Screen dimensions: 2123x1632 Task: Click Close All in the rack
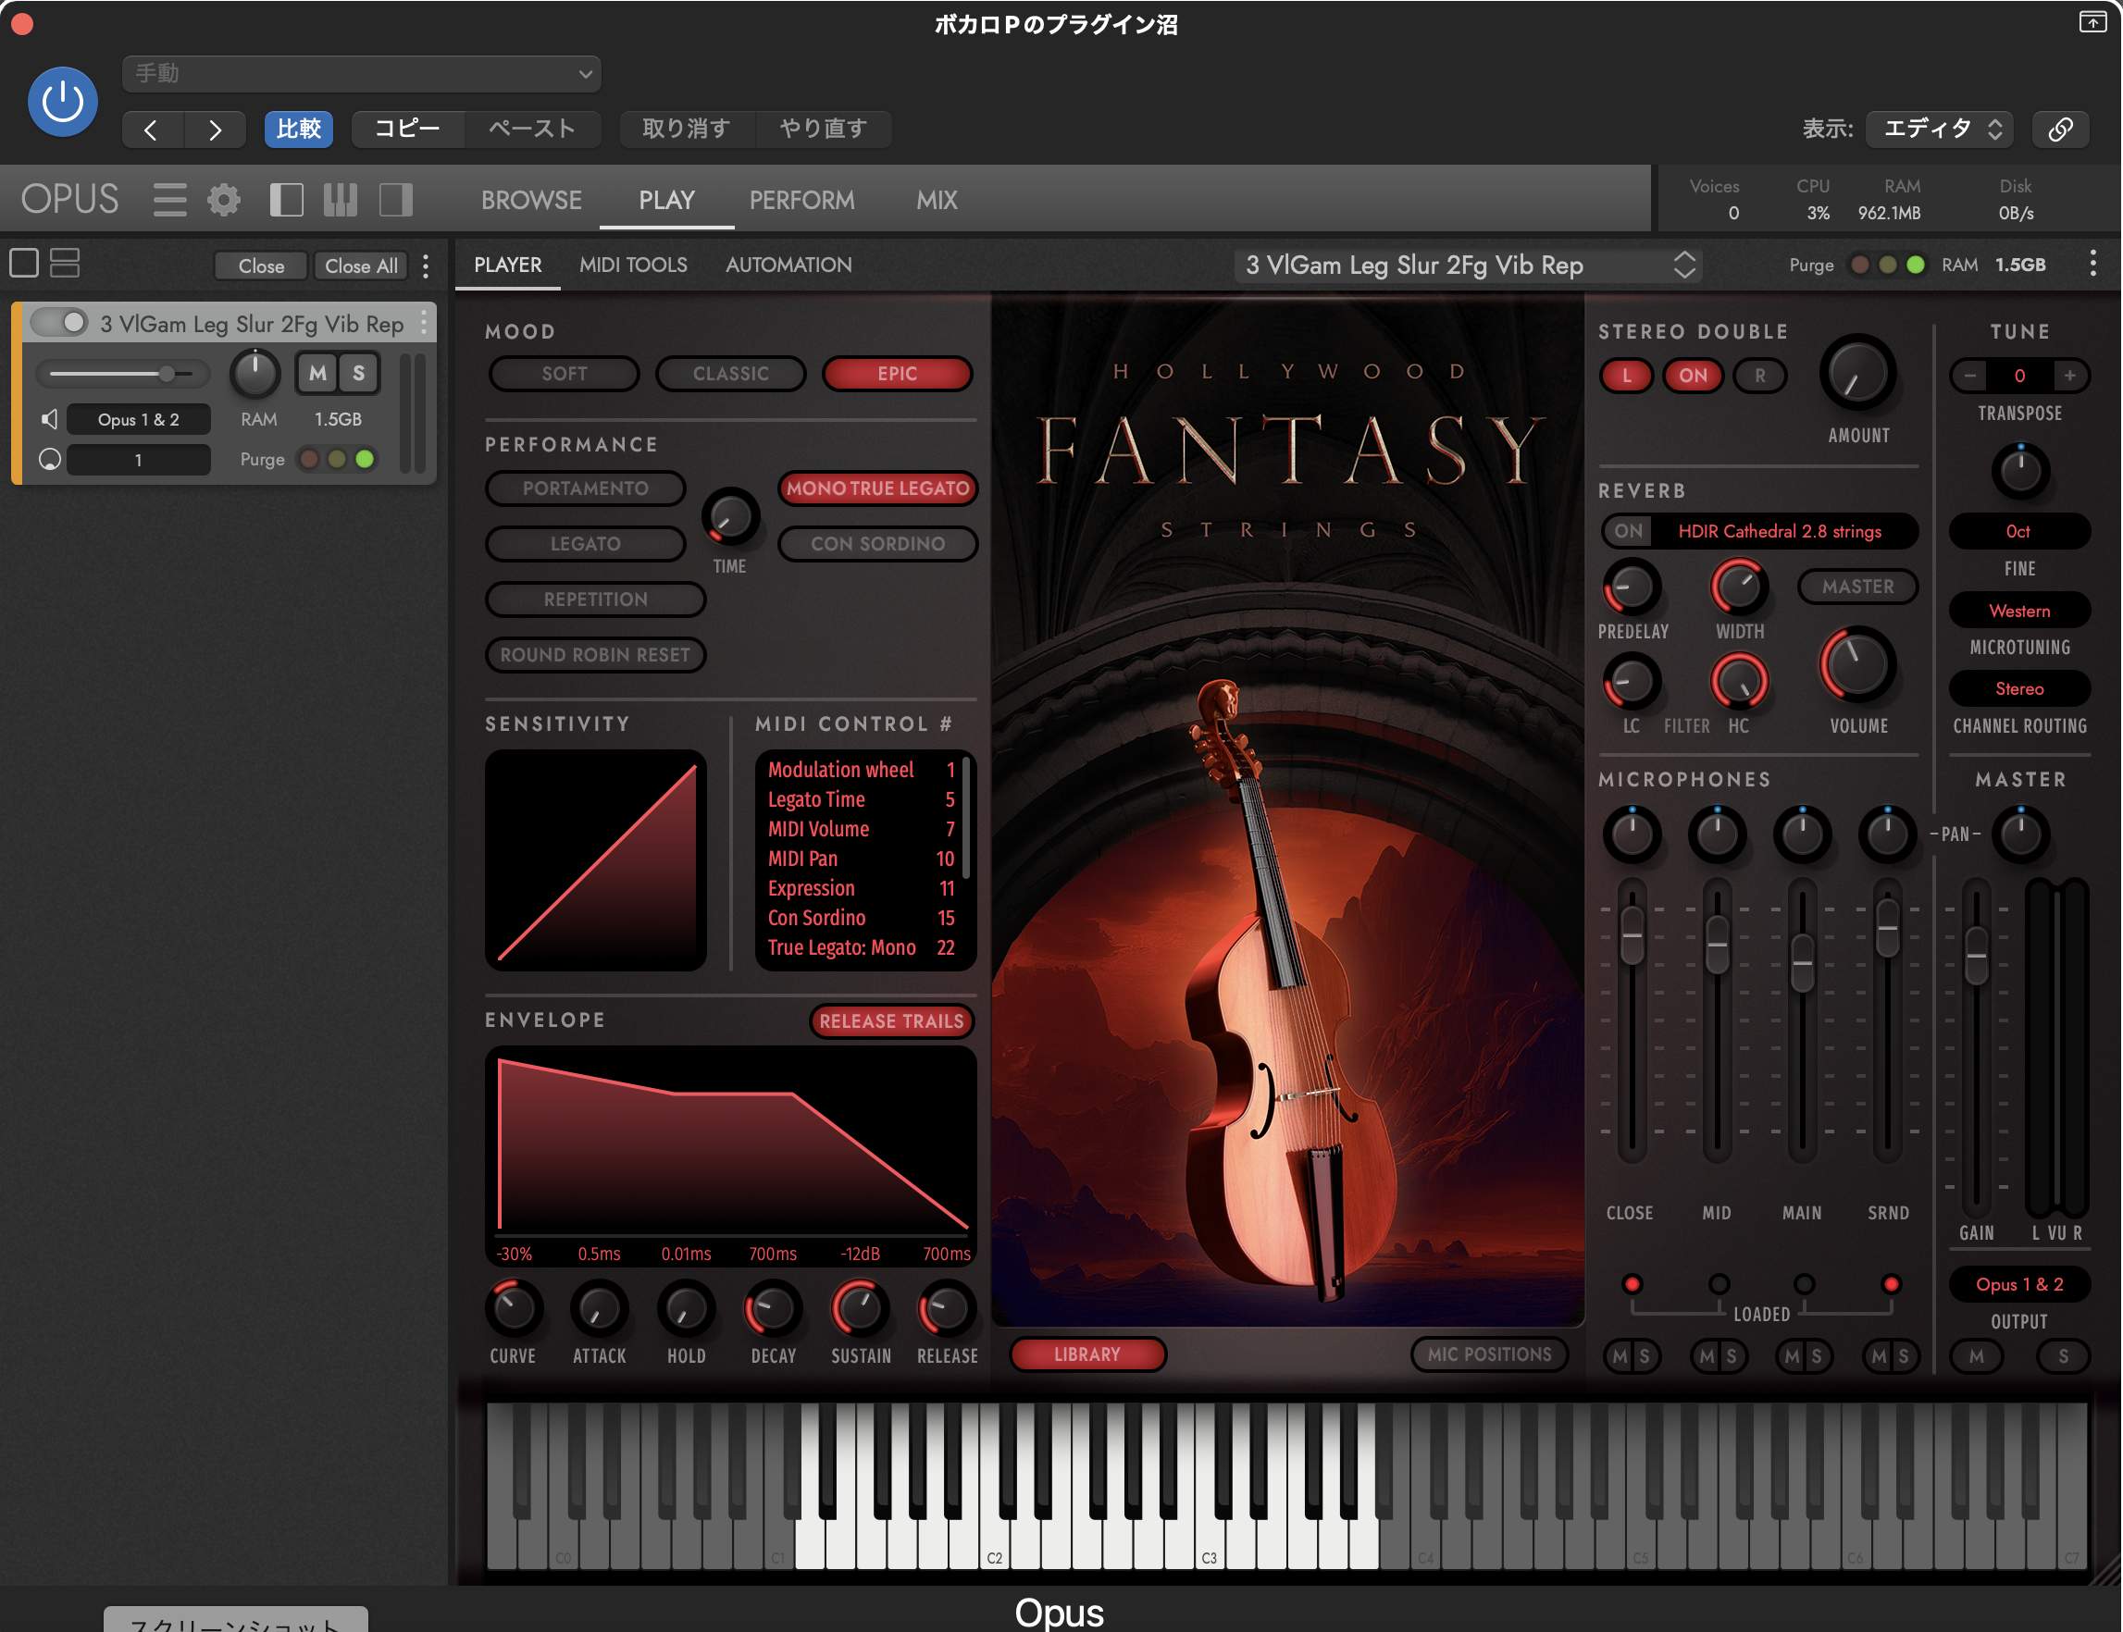tap(361, 266)
